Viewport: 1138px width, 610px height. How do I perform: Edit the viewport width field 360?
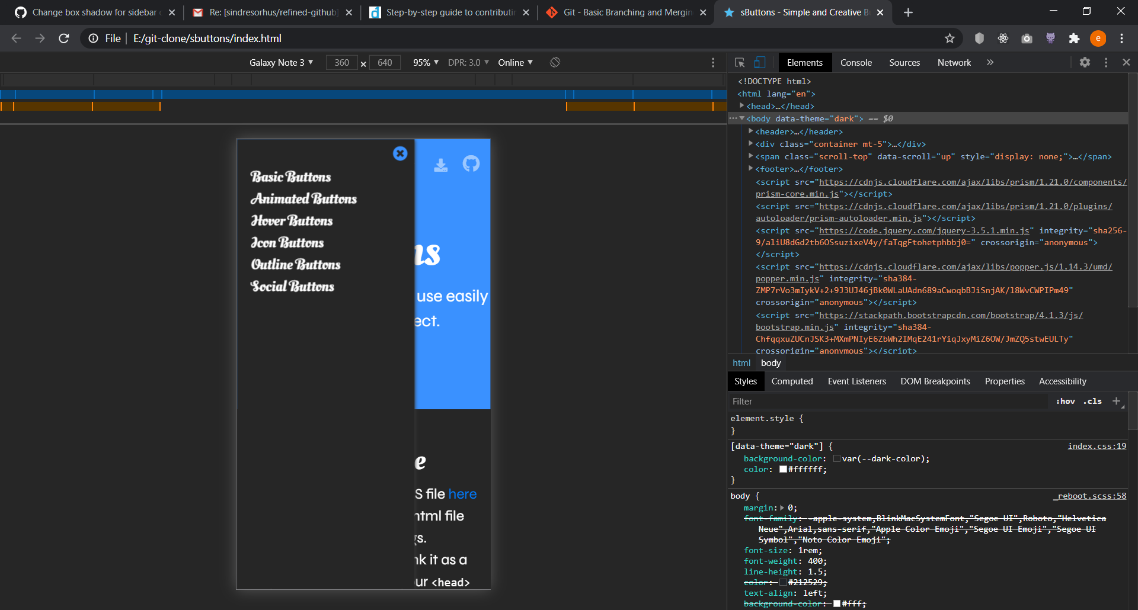tap(342, 62)
